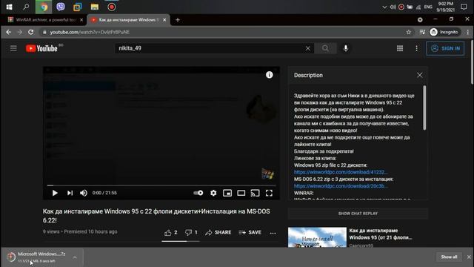The height and width of the screenshot is (267, 474).
Task: Open more actions under the video
Action: (x=273, y=233)
